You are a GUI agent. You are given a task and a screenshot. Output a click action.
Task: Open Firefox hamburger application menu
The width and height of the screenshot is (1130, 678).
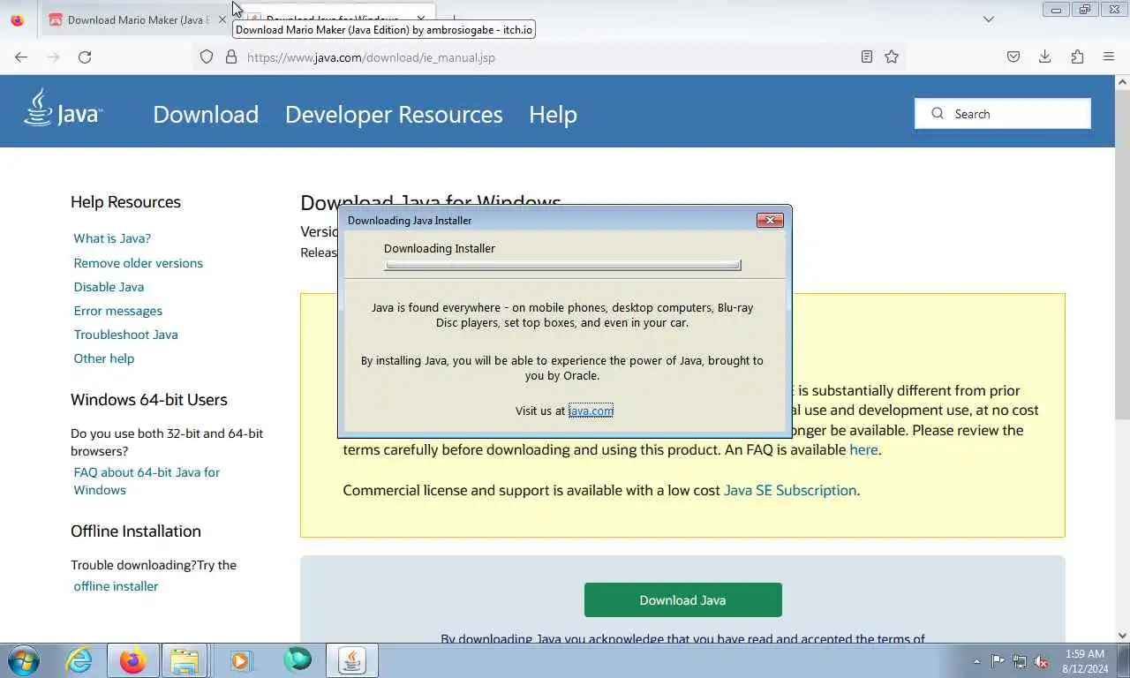point(1109,56)
